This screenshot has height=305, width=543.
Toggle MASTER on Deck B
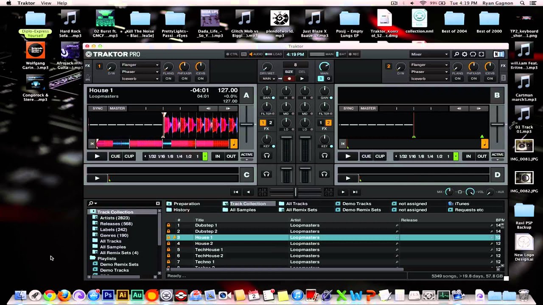pos(368,108)
